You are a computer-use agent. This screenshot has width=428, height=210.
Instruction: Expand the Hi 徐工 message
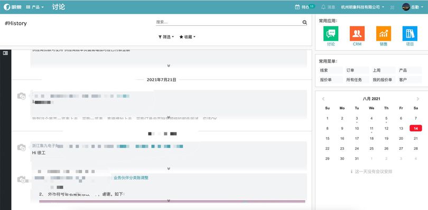coord(169,168)
